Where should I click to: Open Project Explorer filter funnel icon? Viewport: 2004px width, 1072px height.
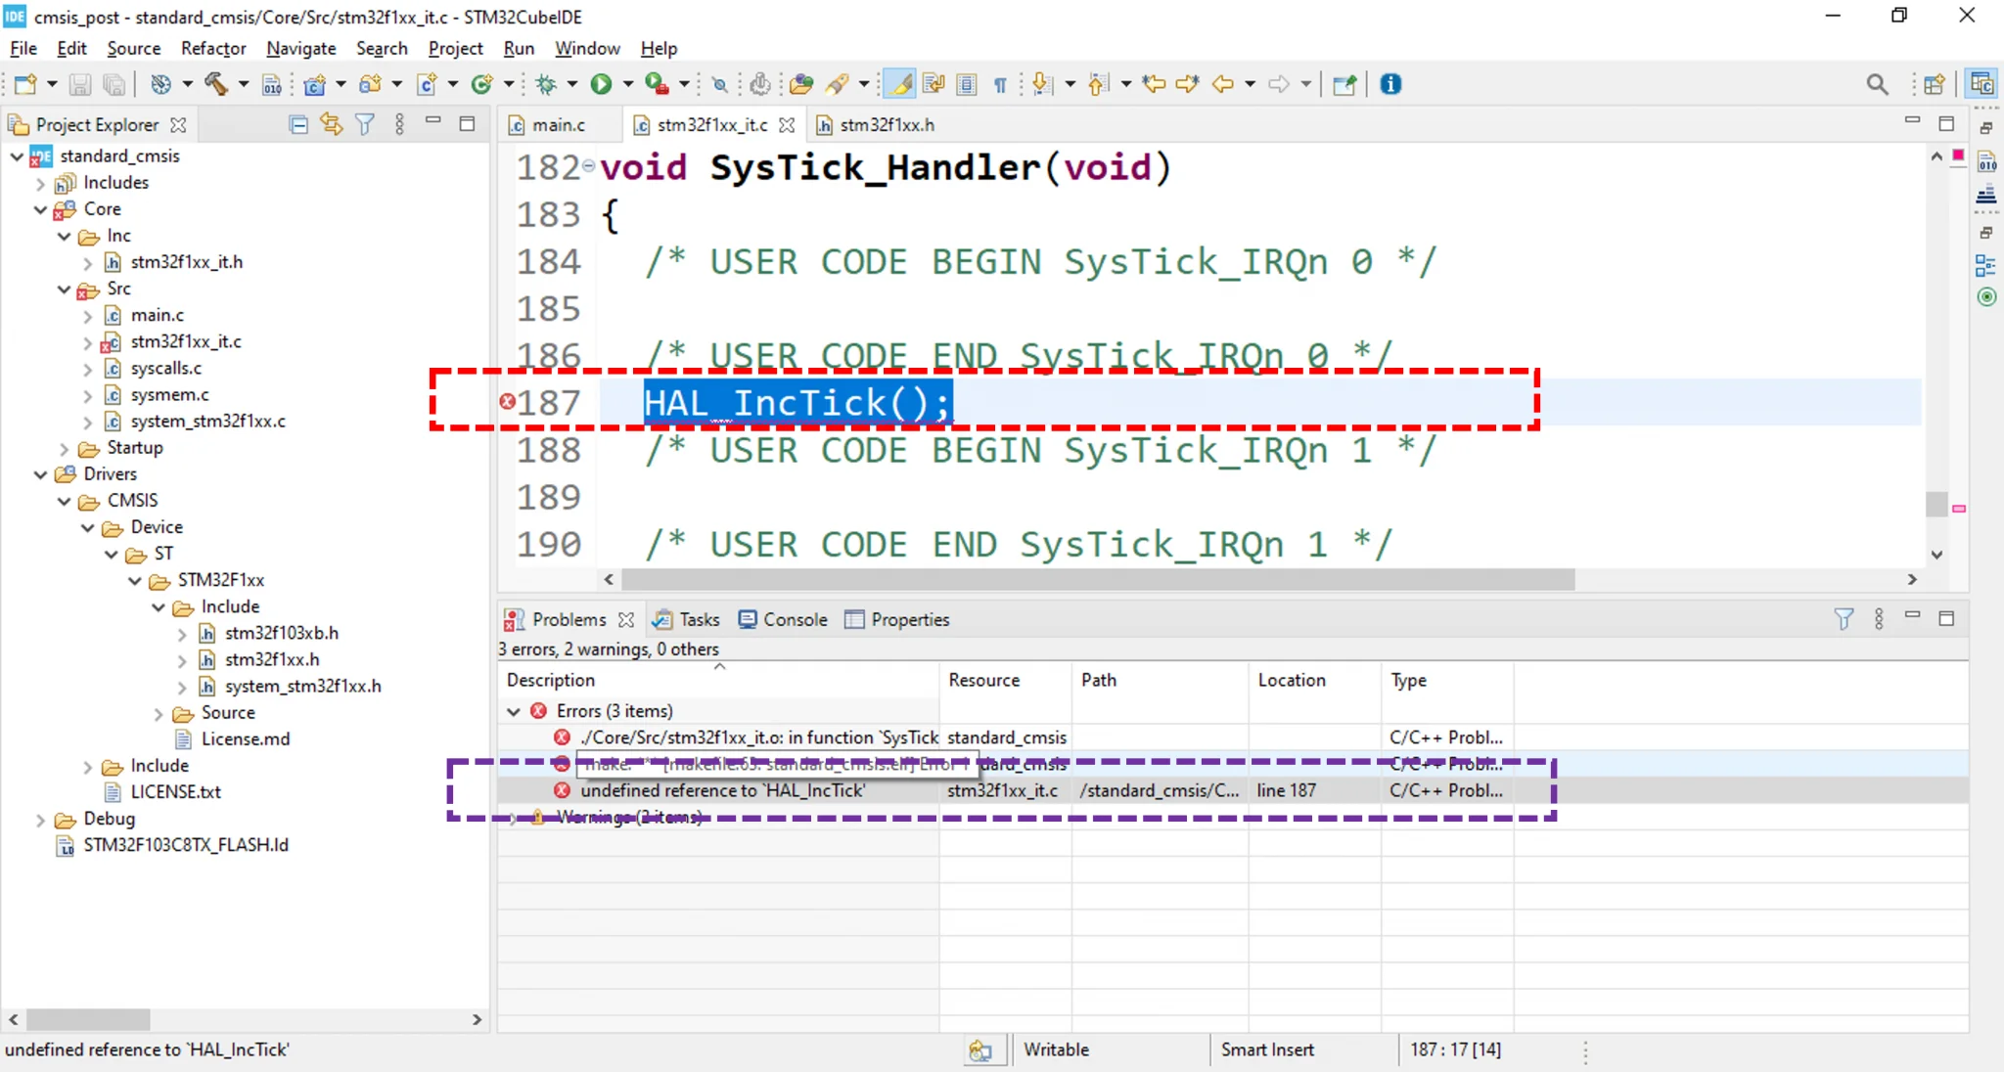pos(364,124)
